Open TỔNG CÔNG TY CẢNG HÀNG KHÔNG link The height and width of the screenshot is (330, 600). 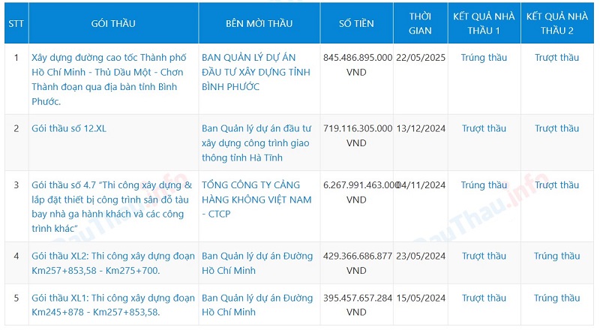pos(256,199)
